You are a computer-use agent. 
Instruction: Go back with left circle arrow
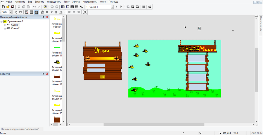(52, 7)
